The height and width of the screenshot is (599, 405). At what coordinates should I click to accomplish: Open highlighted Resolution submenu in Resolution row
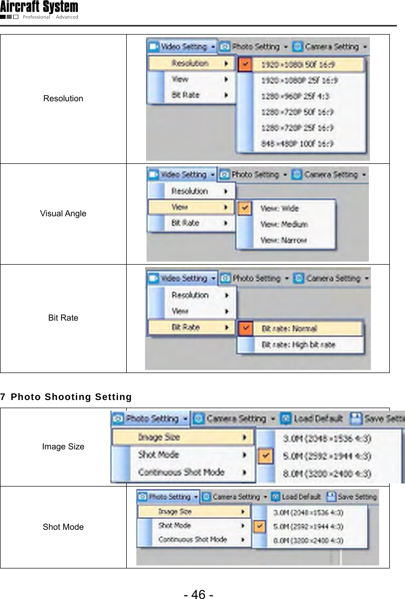(191, 63)
